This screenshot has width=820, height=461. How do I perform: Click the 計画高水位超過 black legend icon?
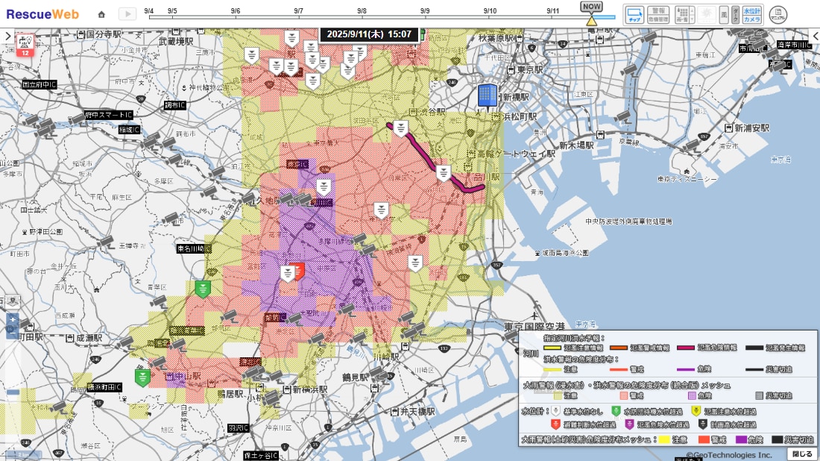click(x=703, y=424)
